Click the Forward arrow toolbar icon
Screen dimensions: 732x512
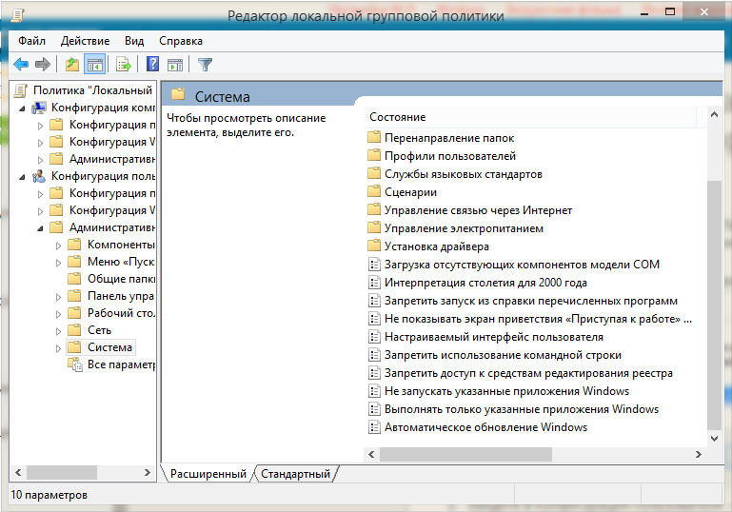[42, 65]
